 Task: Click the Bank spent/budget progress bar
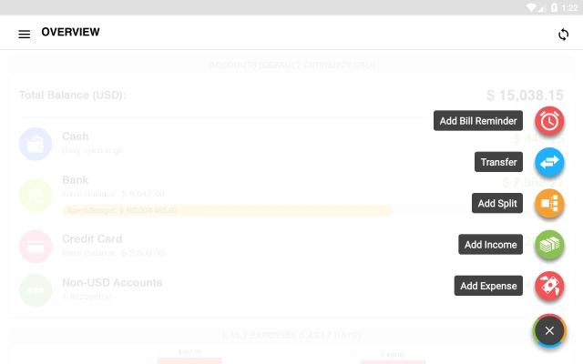pos(227,210)
